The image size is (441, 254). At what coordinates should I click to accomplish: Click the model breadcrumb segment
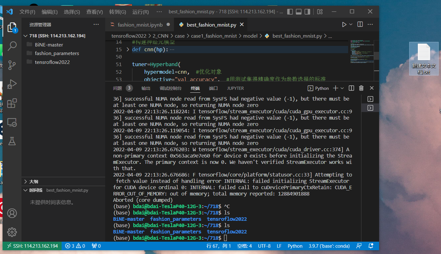[x=251, y=36]
